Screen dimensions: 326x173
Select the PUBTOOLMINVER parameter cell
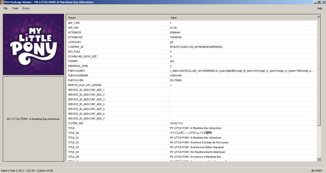pos(117,76)
